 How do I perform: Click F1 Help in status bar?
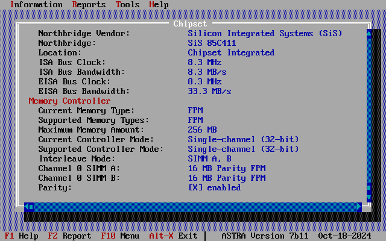pos(22,236)
